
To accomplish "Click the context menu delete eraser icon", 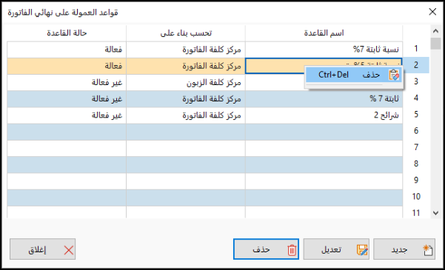I will tap(394, 75).
